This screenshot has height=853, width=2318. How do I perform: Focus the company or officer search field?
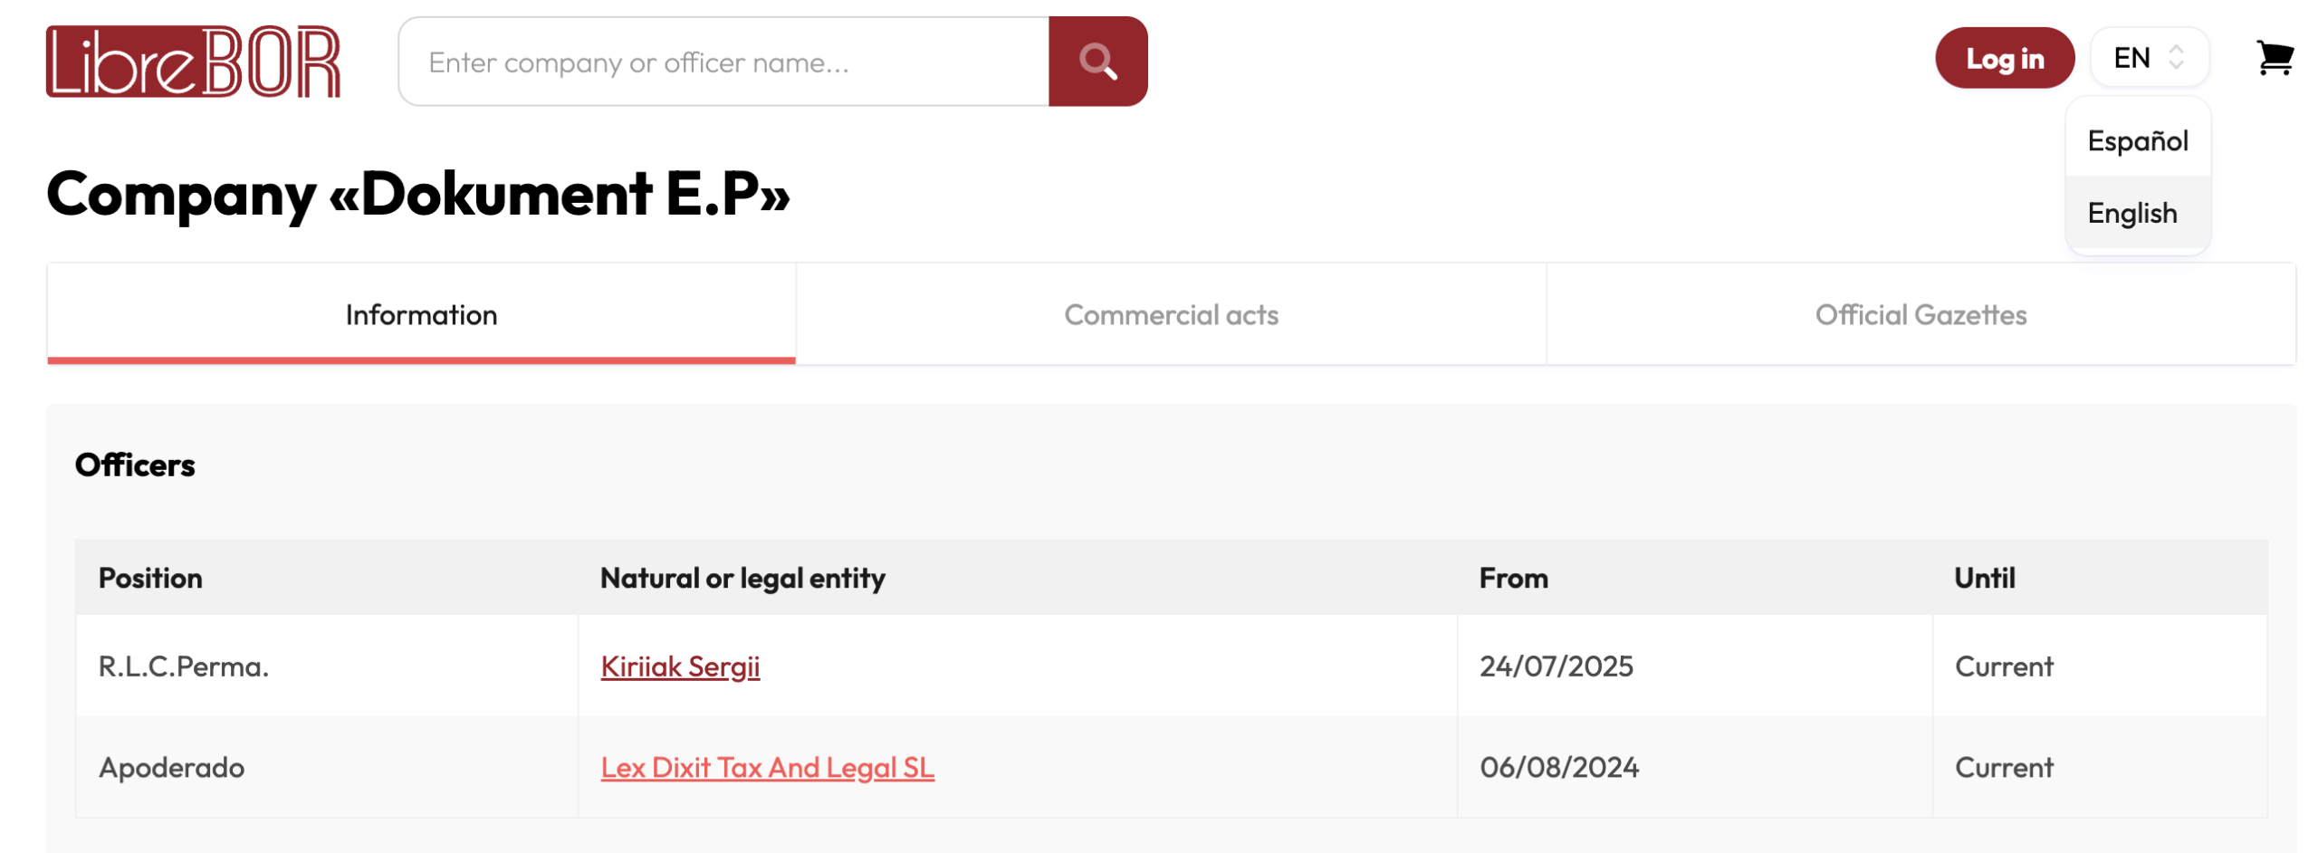click(723, 62)
